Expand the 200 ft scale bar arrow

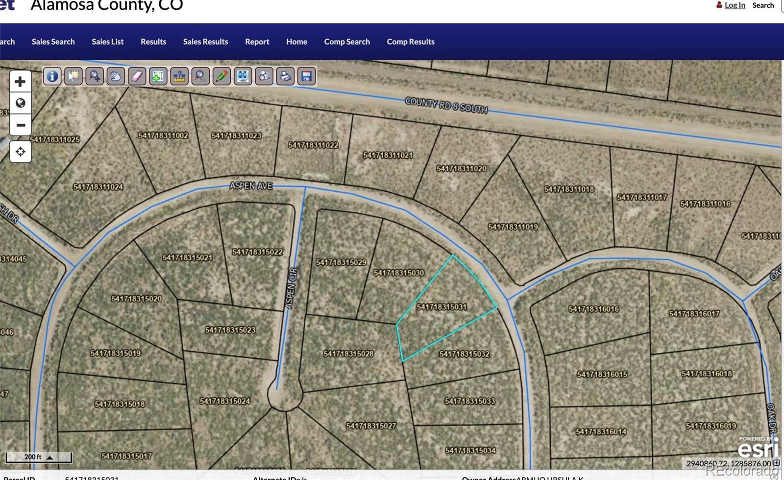tap(49, 457)
